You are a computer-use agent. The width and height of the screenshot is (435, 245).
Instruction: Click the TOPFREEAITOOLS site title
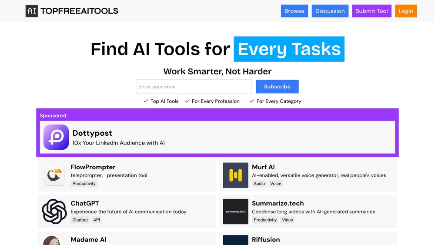79,11
